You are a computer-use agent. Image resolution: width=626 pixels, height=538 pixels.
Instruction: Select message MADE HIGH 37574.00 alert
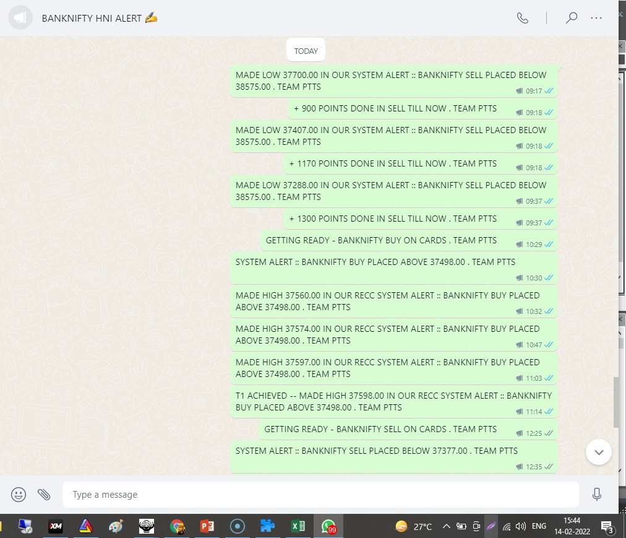[394, 335]
